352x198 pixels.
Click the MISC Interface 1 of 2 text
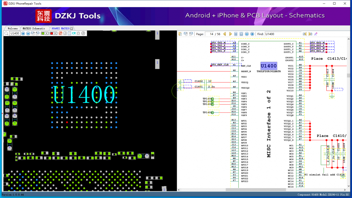click(x=269, y=124)
